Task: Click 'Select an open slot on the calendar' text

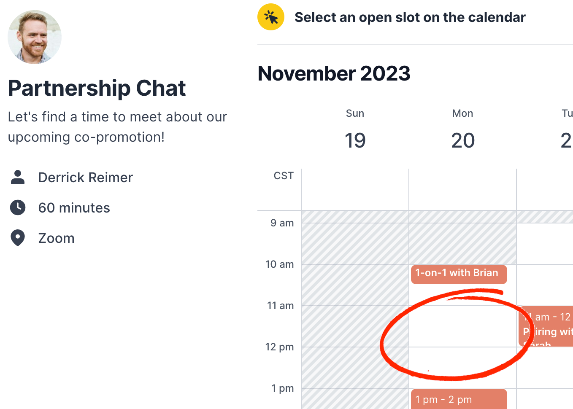Action: (x=410, y=17)
